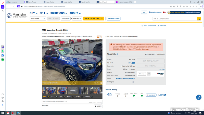Open Advanced Search
204x115 pixels.
click(x=113, y=19)
